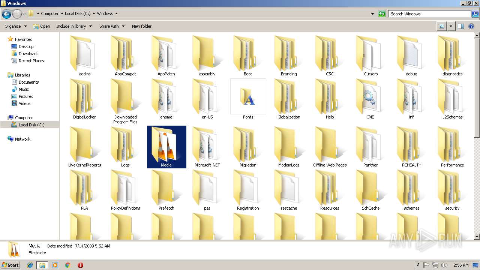Click New folder button
Image resolution: width=480 pixels, height=270 pixels.
pyautogui.click(x=142, y=26)
